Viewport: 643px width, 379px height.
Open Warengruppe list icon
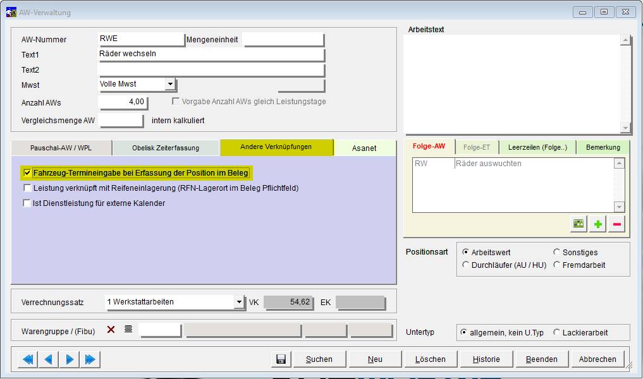(128, 330)
